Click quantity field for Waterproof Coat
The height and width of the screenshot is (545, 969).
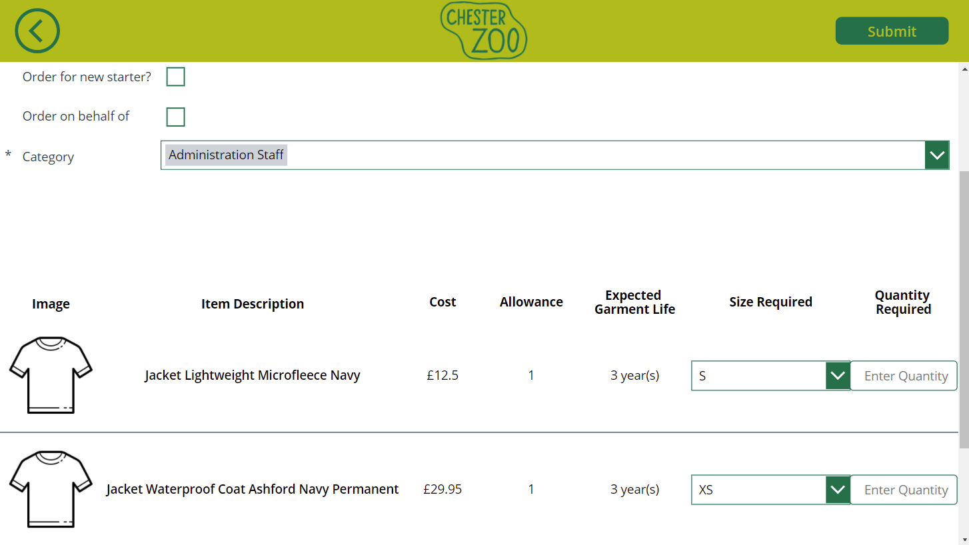tap(904, 490)
